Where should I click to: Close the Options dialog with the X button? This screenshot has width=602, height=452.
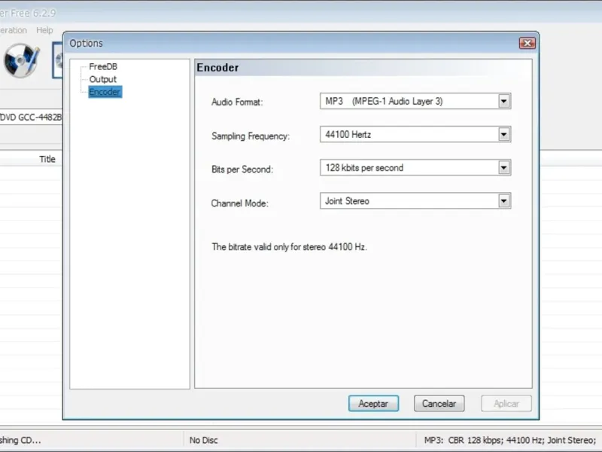click(x=528, y=43)
